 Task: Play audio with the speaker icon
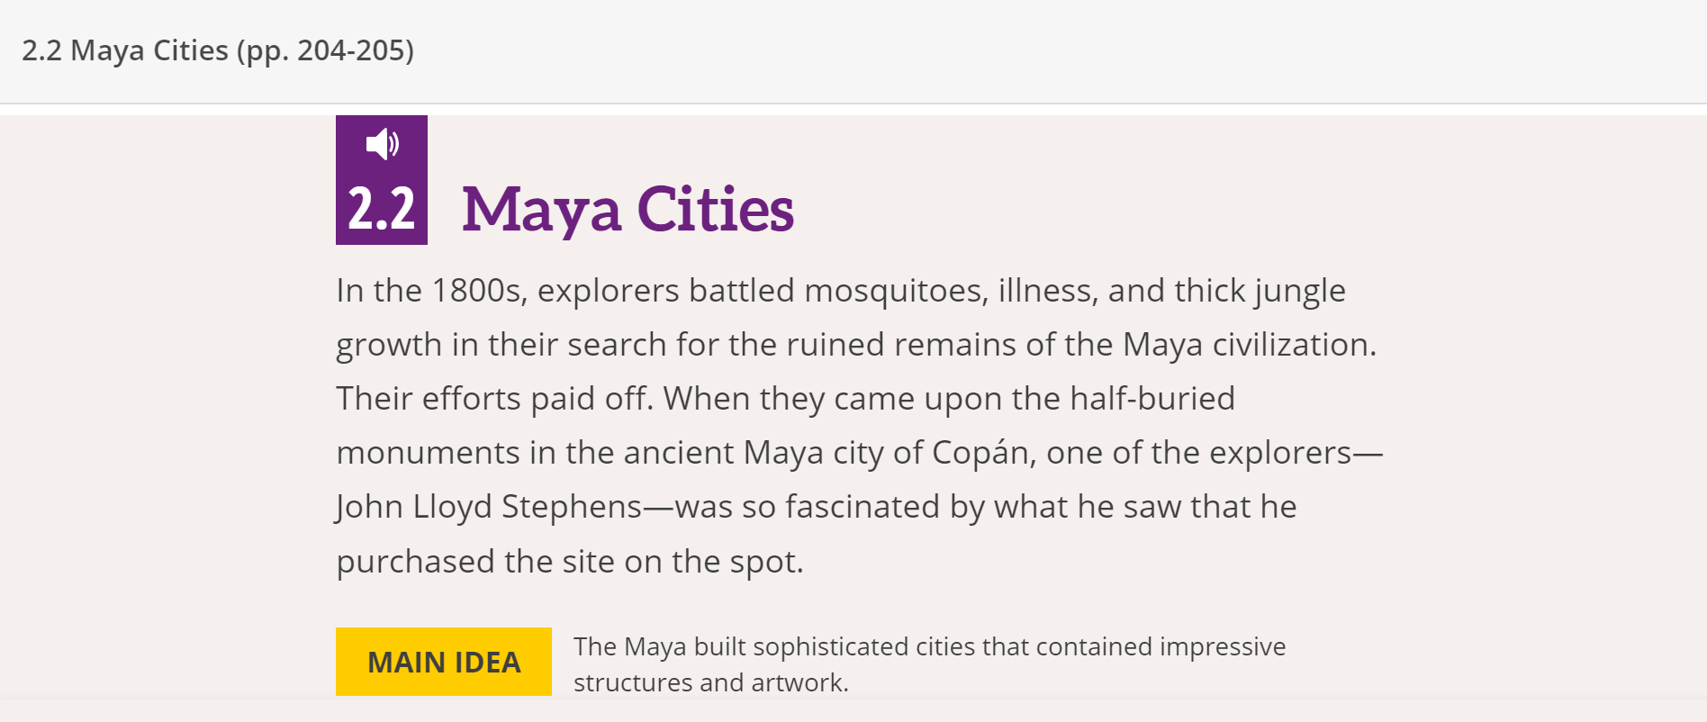pos(382,143)
